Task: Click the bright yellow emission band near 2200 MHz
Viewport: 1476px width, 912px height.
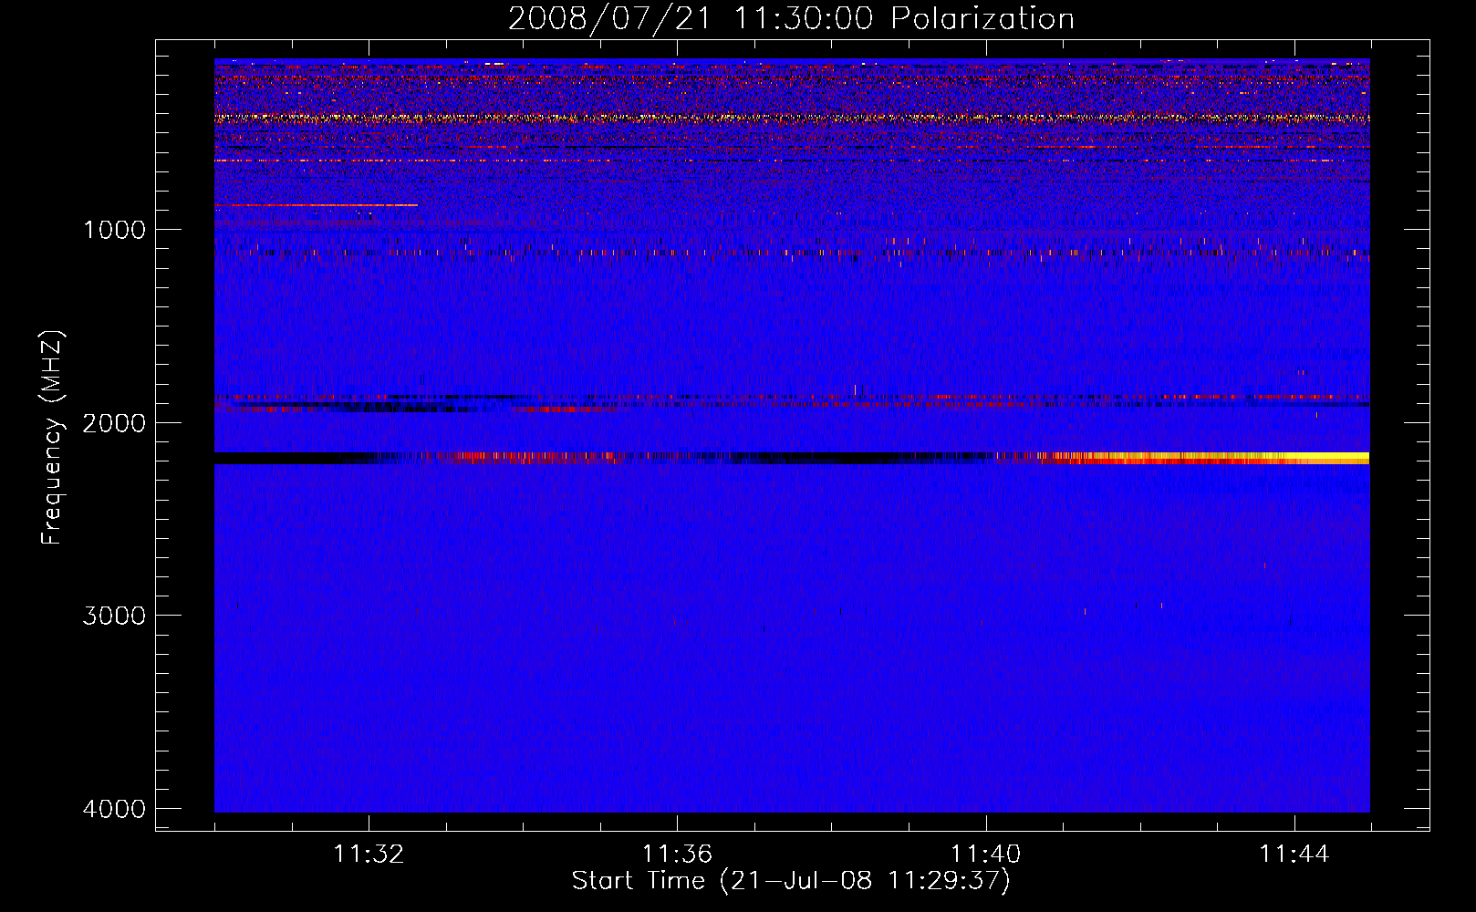Action: click(x=1204, y=458)
